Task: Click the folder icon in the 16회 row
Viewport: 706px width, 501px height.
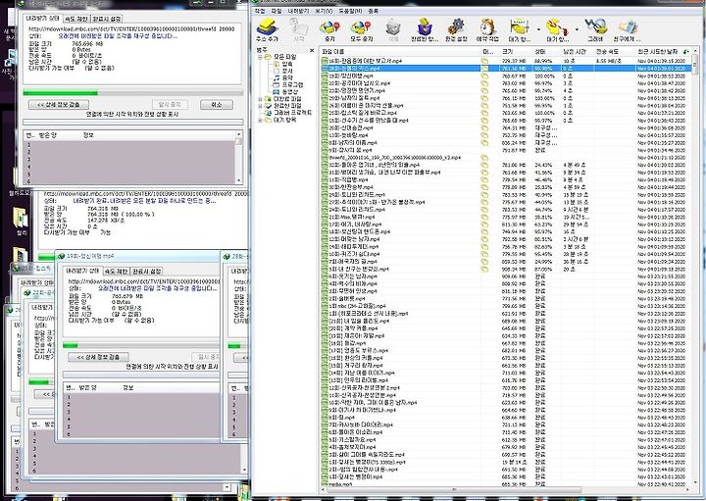Action: (x=484, y=61)
